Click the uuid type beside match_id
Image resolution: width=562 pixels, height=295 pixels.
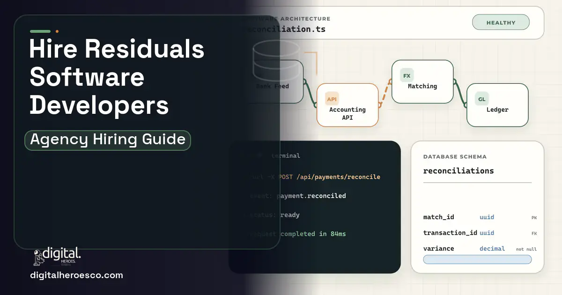click(487, 217)
